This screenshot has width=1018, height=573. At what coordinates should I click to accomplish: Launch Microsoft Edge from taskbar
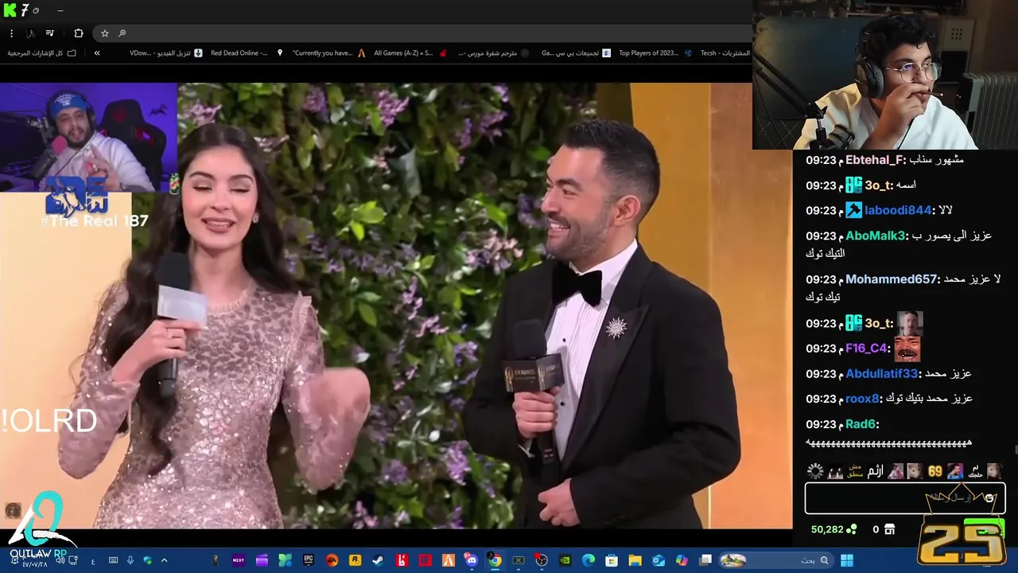click(589, 560)
